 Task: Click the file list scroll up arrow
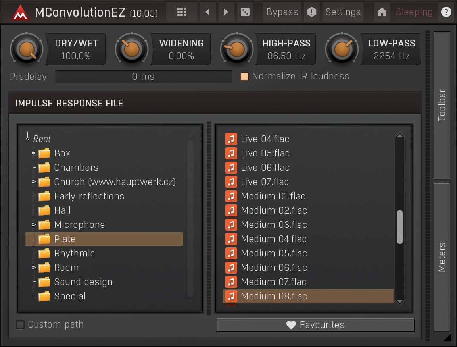click(x=400, y=136)
